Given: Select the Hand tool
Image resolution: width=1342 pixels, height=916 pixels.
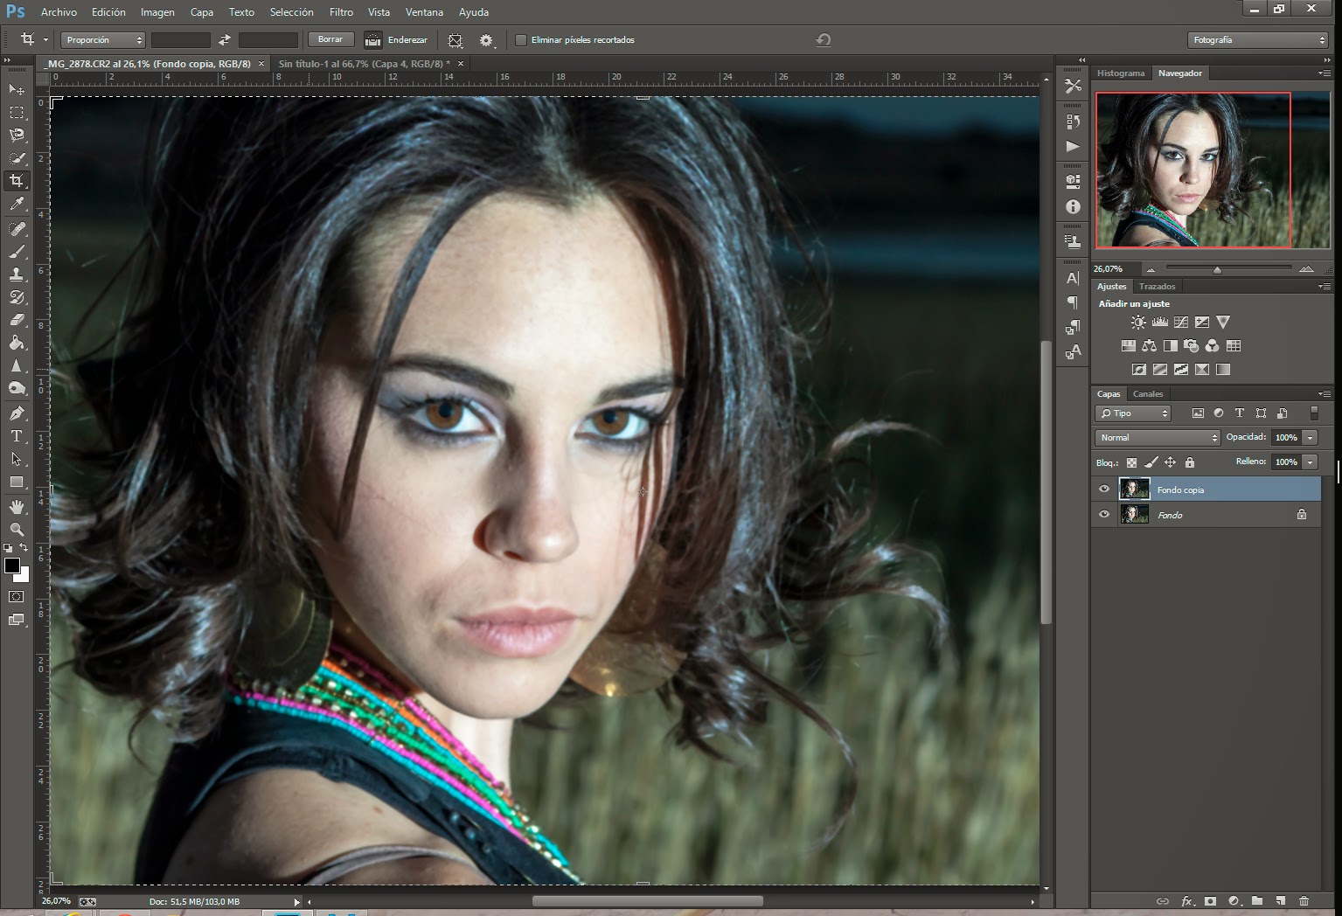Looking at the screenshot, I should point(17,507).
